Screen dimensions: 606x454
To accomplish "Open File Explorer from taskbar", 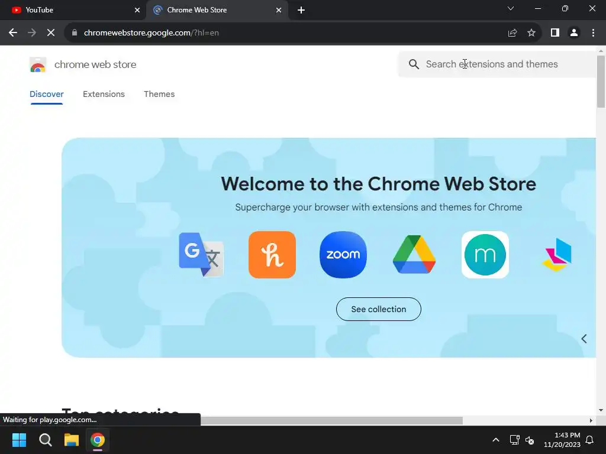I will (72, 440).
